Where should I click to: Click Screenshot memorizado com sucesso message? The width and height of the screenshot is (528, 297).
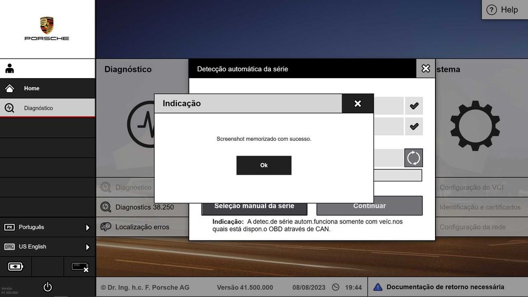[x=263, y=139]
